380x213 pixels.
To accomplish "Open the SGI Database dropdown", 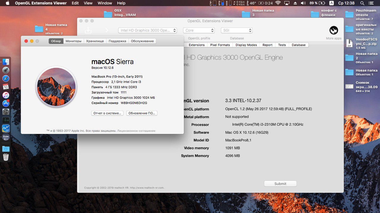I will 237,30.
